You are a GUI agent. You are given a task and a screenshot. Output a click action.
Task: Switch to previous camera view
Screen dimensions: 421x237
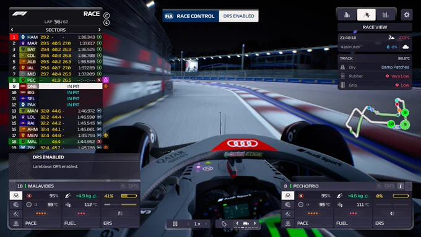pyautogui.click(x=237, y=223)
